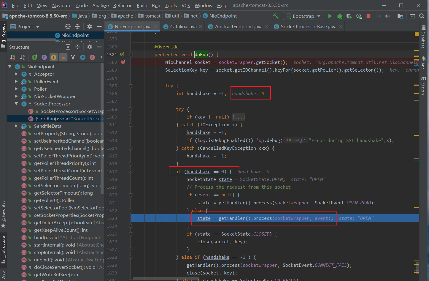Hide the Project panel
The height and width of the screenshot is (281, 429).
(99, 26)
